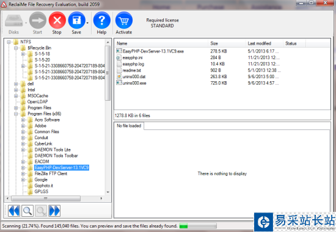This screenshot has height=232, width=336.
Task: Click the blue Save disk icon
Action: pos(76,20)
